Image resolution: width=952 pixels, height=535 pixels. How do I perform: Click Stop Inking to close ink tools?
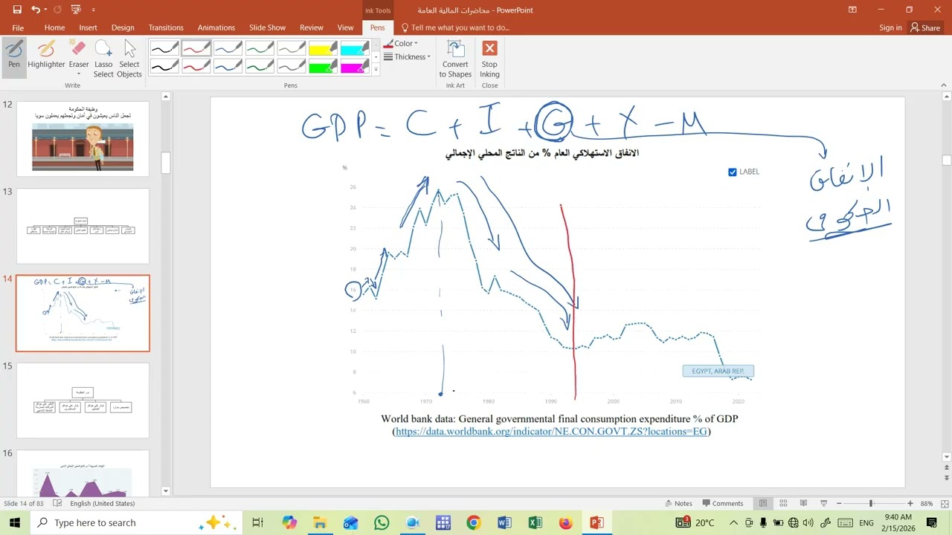(x=489, y=59)
